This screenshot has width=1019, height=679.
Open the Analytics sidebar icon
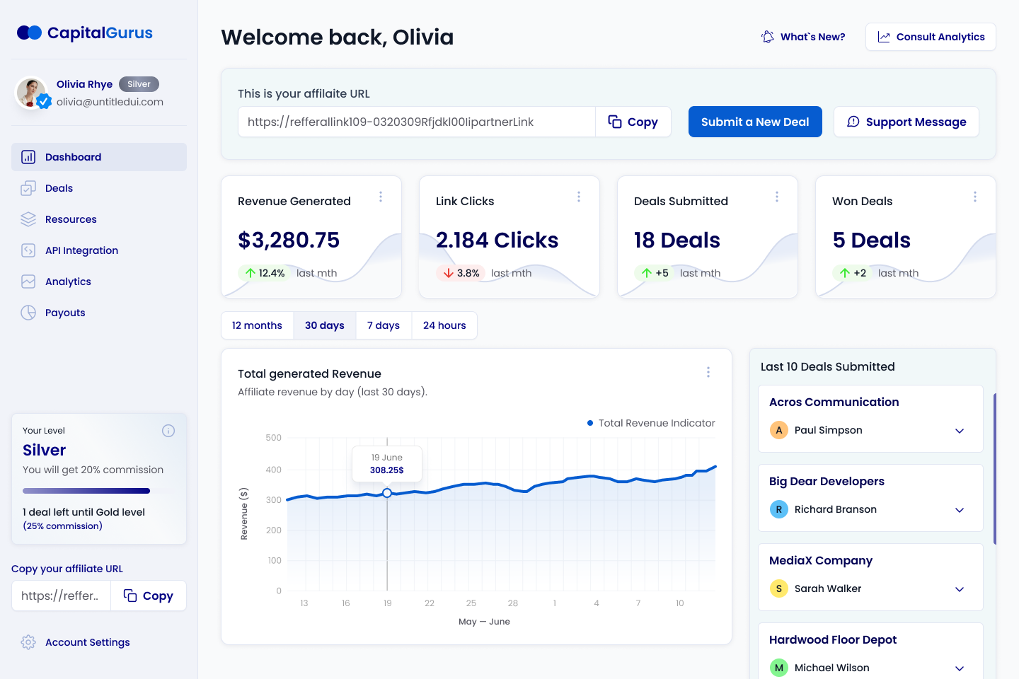coord(28,282)
